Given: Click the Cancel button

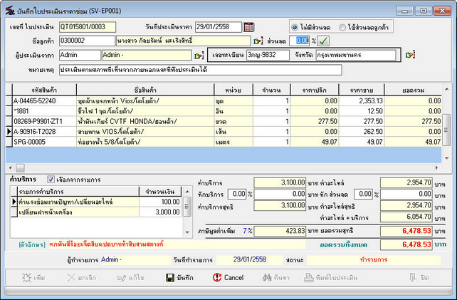Looking at the screenshot, I should click(x=228, y=277).
